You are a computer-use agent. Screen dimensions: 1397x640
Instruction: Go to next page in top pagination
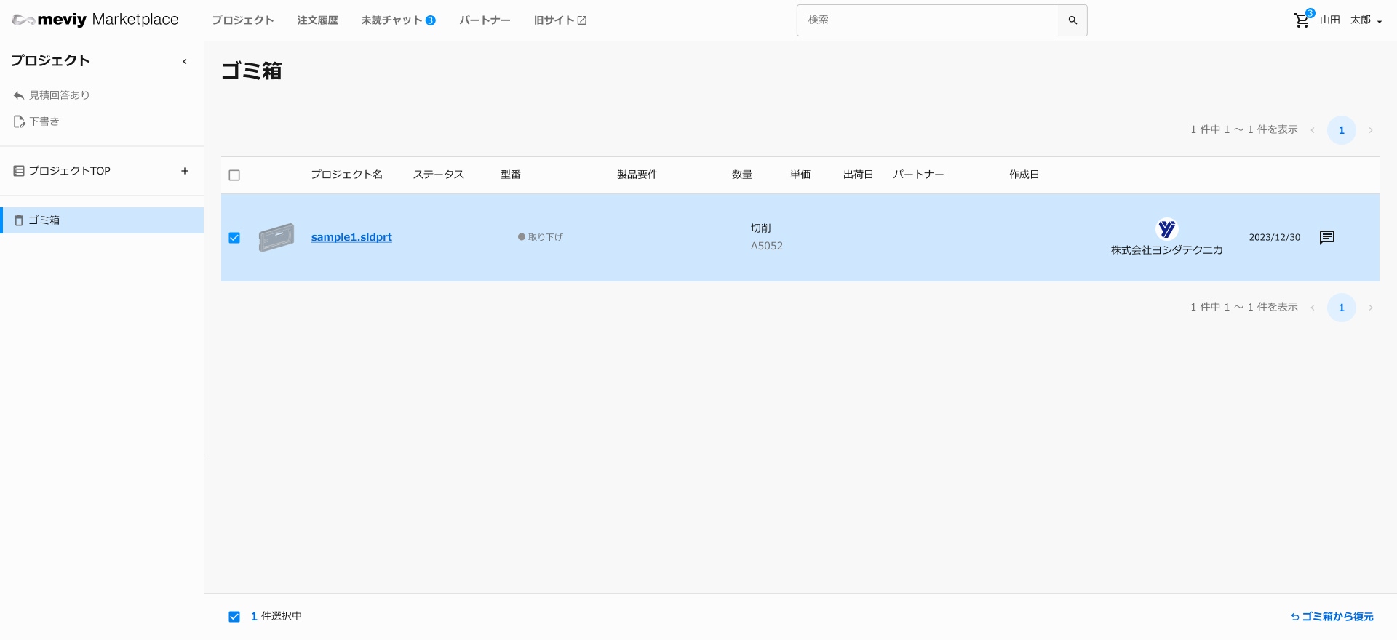coord(1371,130)
